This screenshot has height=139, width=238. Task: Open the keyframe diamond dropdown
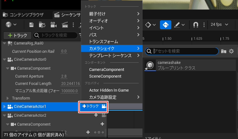[x=150, y=25]
